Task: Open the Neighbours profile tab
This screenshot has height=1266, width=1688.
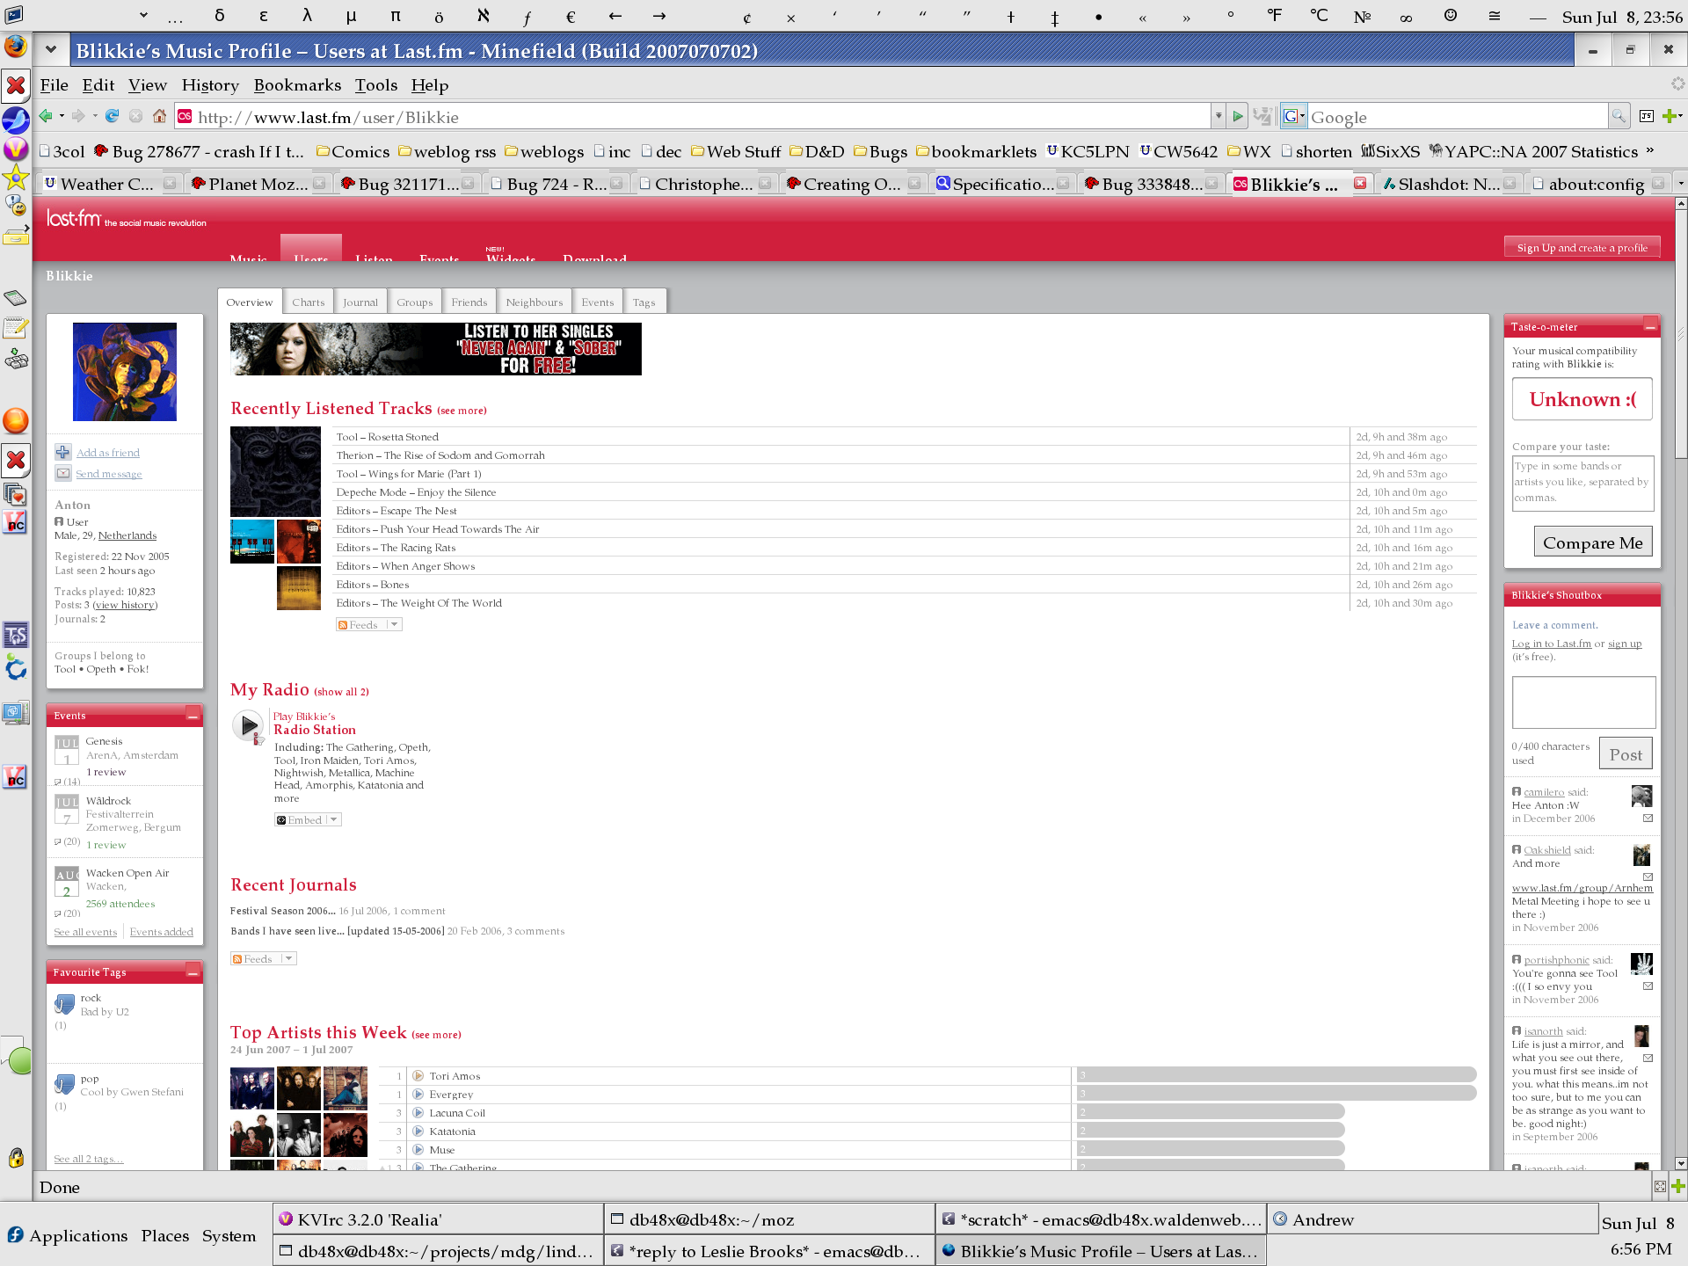Action: pos(535,302)
